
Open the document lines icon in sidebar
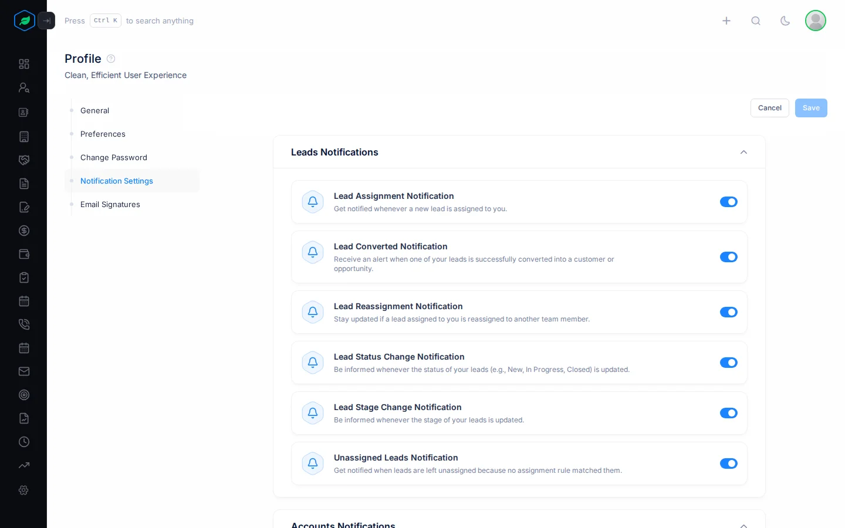pyautogui.click(x=24, y=184)
